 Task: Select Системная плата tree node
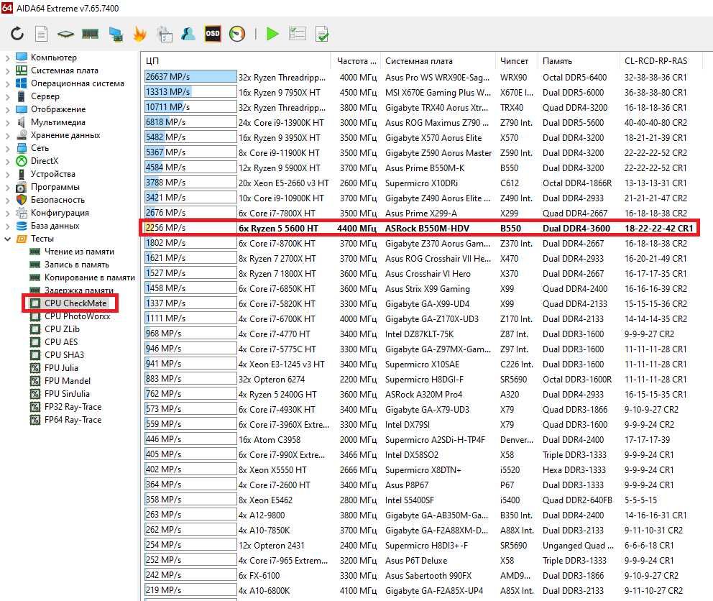tap(65, 70)
